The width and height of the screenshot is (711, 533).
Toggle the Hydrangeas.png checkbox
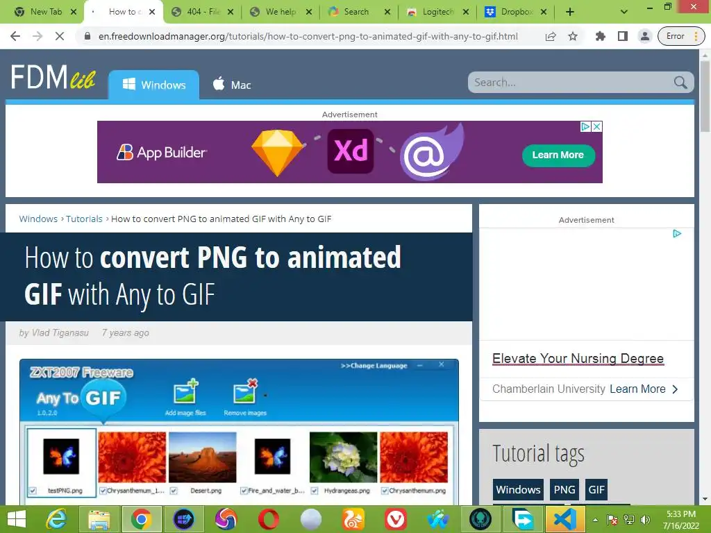coord(315,491)
